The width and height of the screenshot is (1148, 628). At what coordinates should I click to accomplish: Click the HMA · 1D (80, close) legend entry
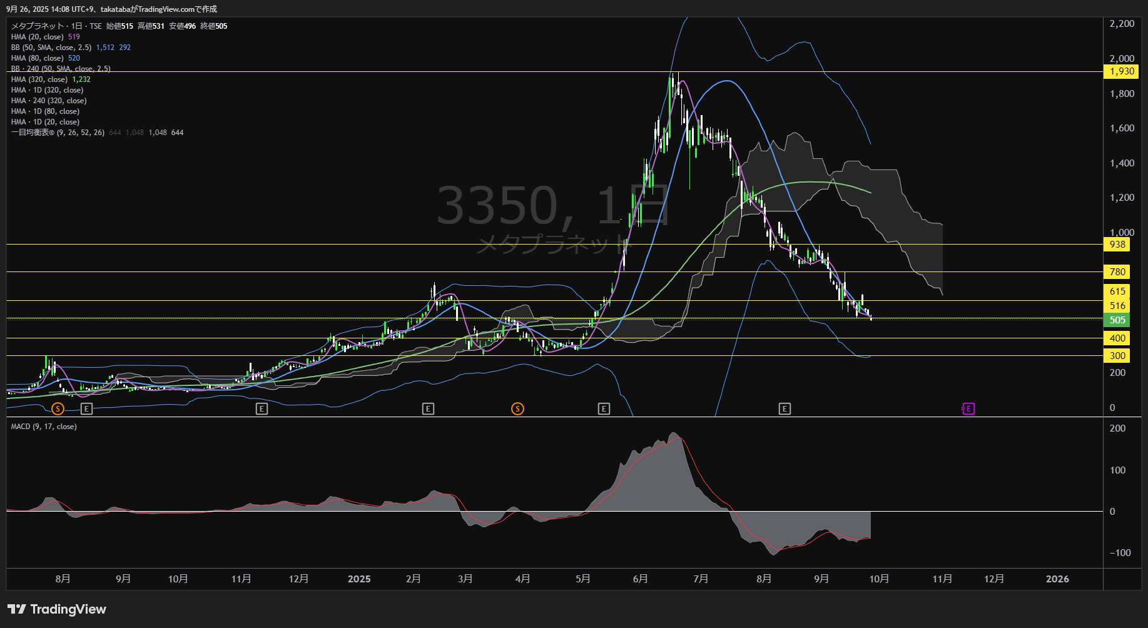coord(45,111)
